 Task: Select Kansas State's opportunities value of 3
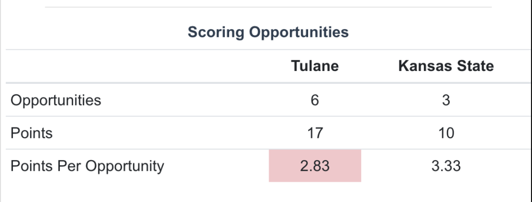coord(446,100)
